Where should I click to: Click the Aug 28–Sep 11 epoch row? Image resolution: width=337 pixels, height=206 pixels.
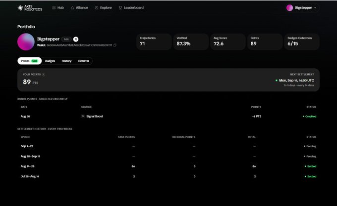168,156
